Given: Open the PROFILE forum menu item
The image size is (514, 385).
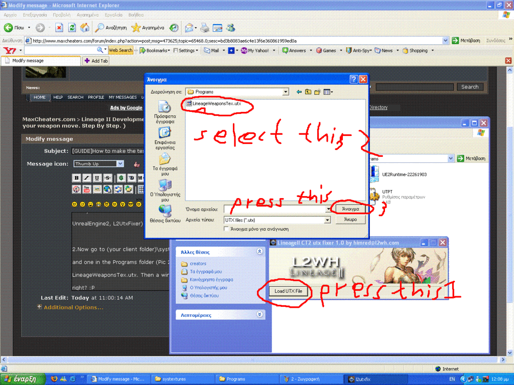Looking at the screenshot, I should 96,97.
